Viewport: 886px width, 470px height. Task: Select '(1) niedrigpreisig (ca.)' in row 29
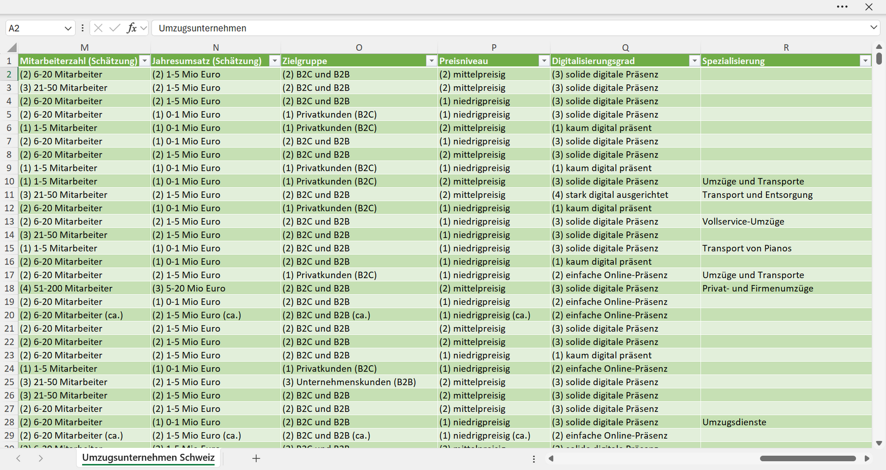(x=494, y=436)
